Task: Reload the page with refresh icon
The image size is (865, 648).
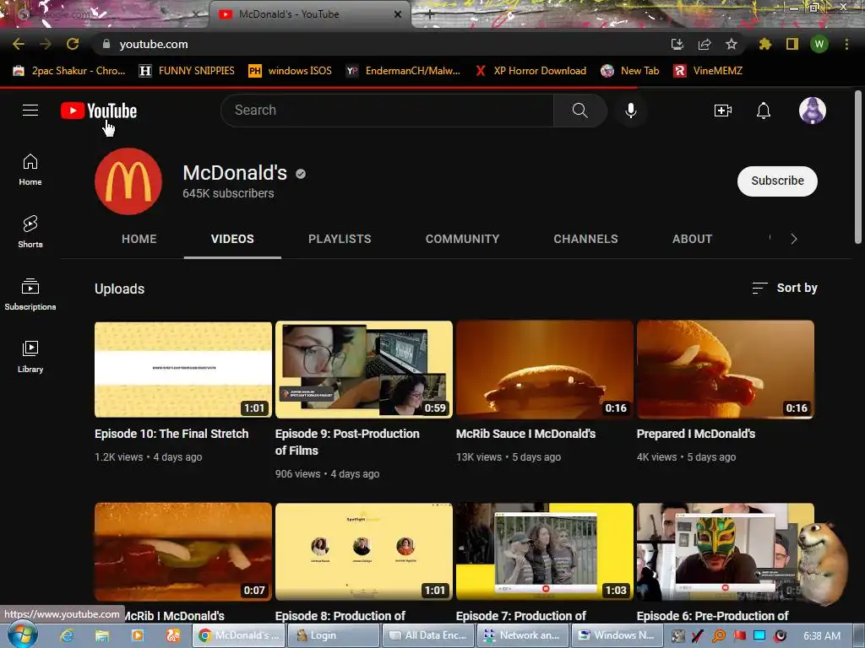Action: click(73, 44)
